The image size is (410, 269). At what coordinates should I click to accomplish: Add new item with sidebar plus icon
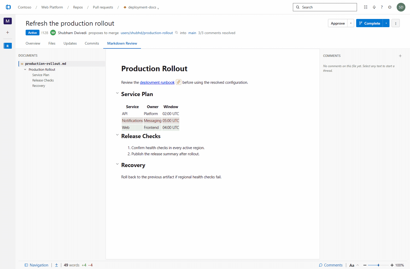point(8,33)
